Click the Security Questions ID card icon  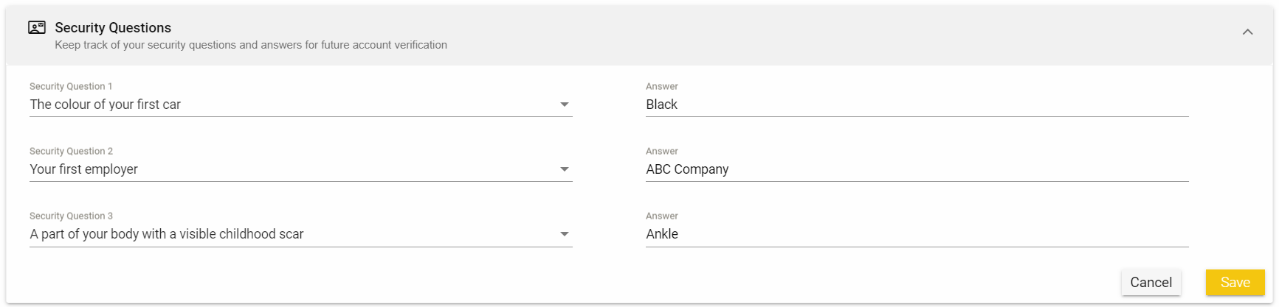[36, 28]
